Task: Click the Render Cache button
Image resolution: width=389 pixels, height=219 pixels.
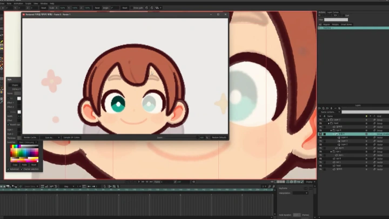Action: pyautogui.click(x=30, y=137)
